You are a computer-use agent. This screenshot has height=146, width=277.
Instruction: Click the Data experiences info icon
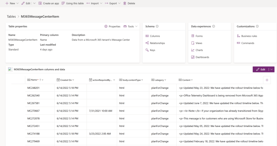pos(214,26)
